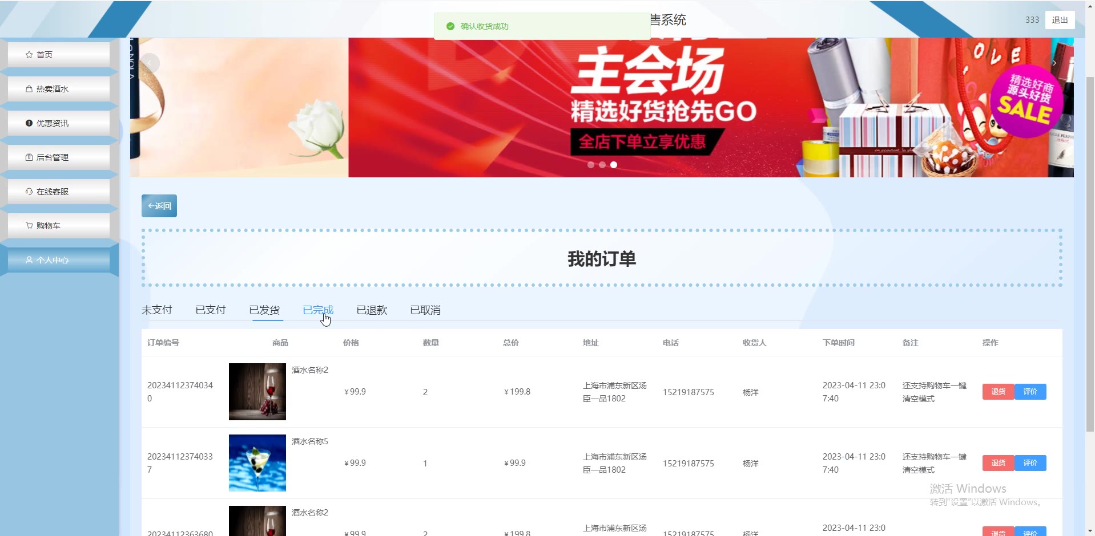Click 退货 for order 202341123740337
Screen dimensions: 1095x536
click(x=998, y=463)
